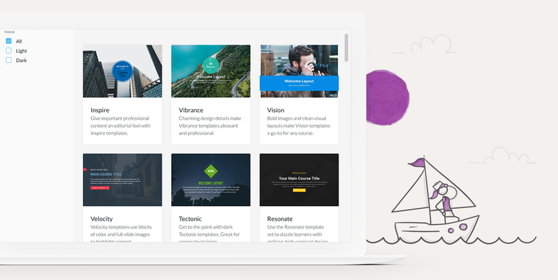The height and width of the screenshot is (280, 558).
Task: Click the teal Welcome circle icon in Vibrance
Action: coord(211,65)
